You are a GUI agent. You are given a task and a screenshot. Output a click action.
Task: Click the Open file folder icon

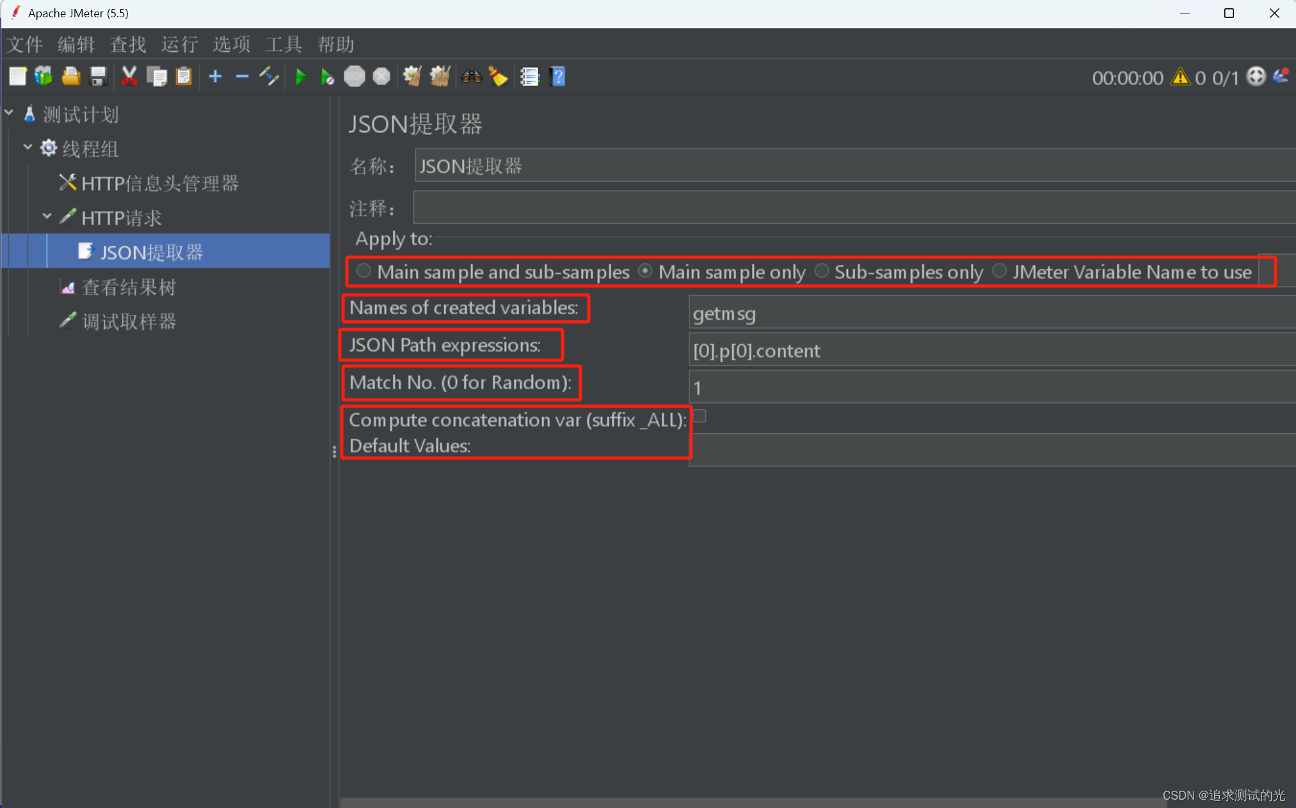(x=71, y=77)
